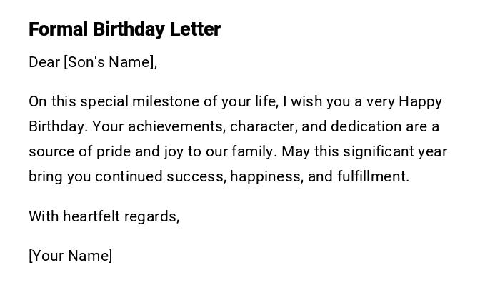The height and width of the screenshot is (300, 500).
Task: Select the [Your Name] signature placeholder
Action: (x=70, y=255)
